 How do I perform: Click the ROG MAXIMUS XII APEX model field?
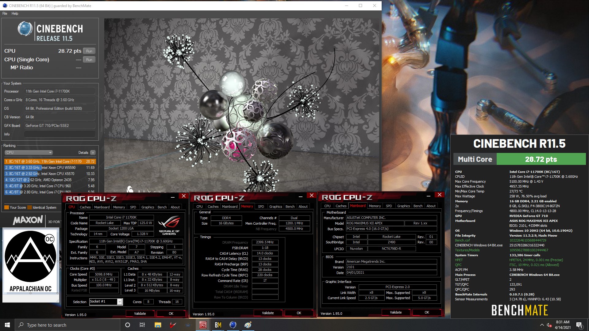[375, 223]
